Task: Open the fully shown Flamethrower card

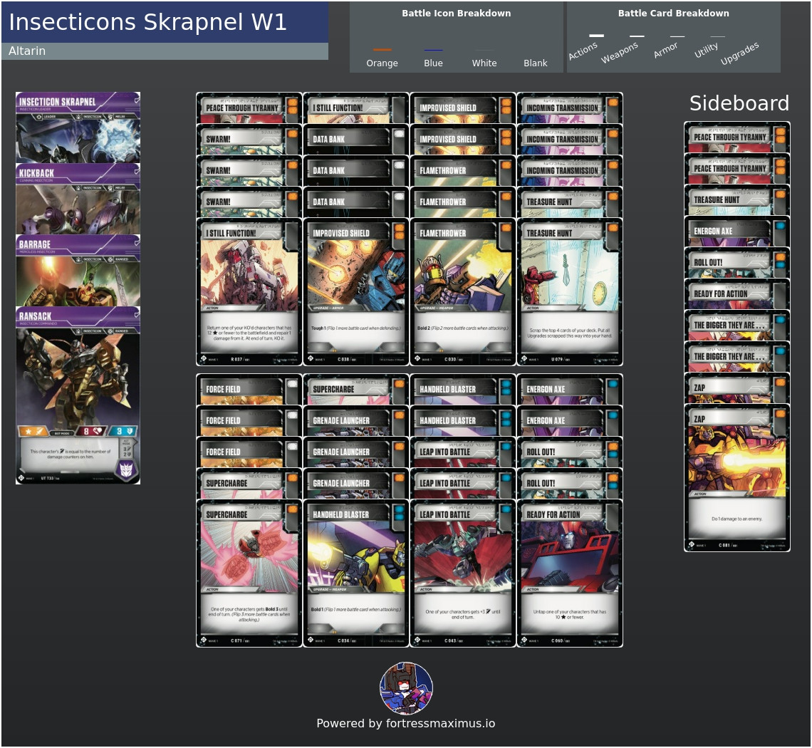Action: pos(463,292)
